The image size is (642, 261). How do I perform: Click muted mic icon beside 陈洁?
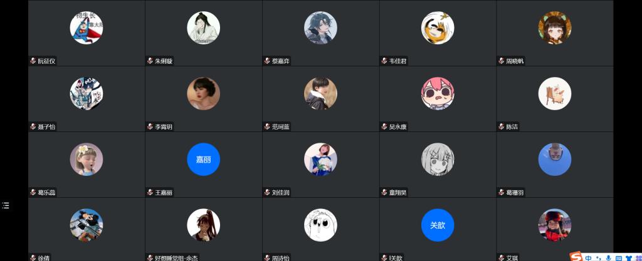point(502,126)
